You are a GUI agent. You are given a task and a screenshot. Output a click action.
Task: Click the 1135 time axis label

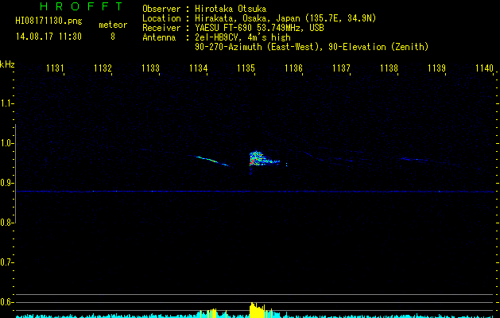[x=246, y=68]
